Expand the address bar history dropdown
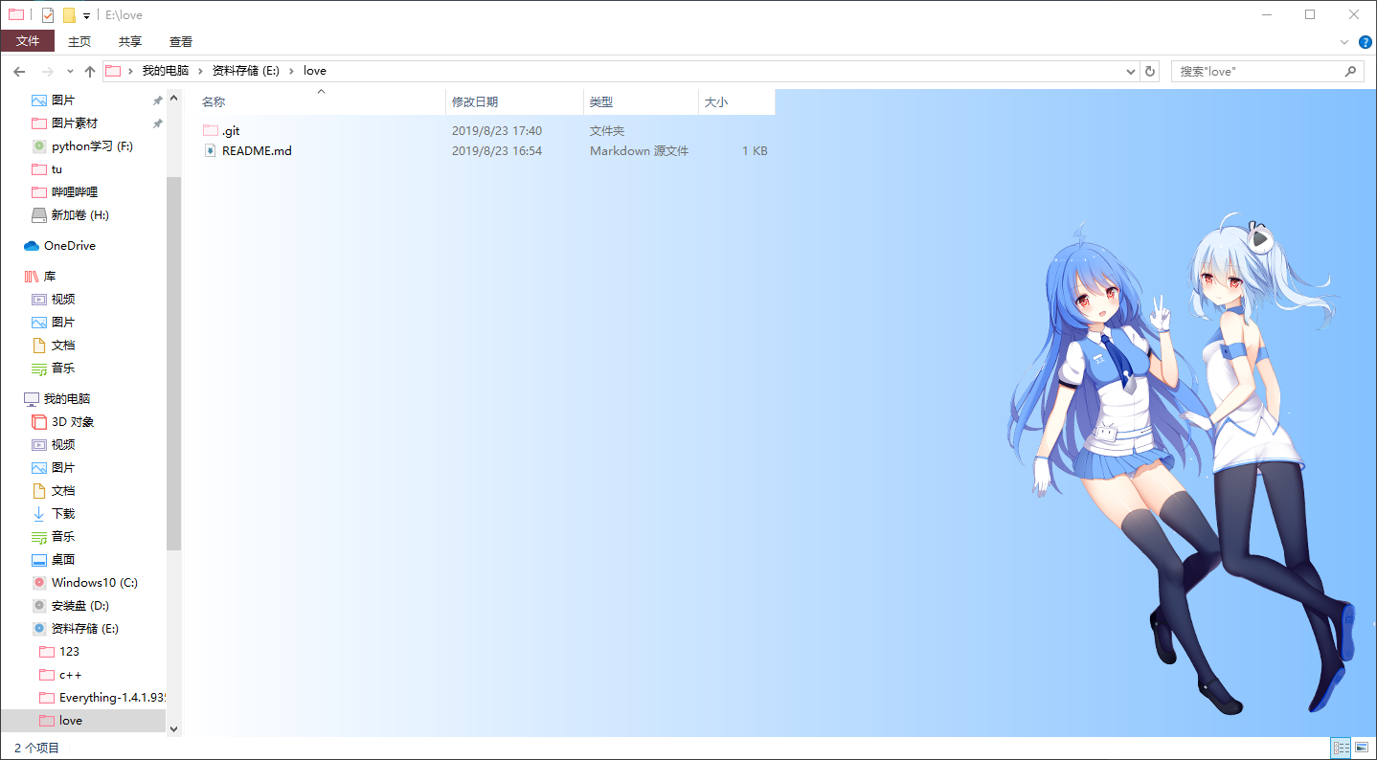 tap(1131, 72)
